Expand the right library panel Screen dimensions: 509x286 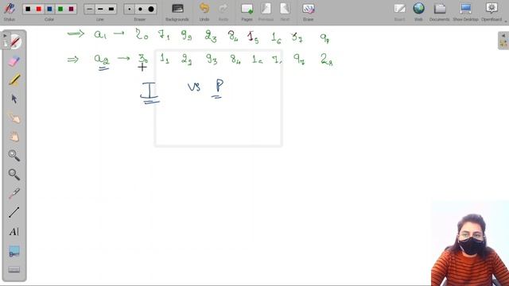click(x=503, y=41)
